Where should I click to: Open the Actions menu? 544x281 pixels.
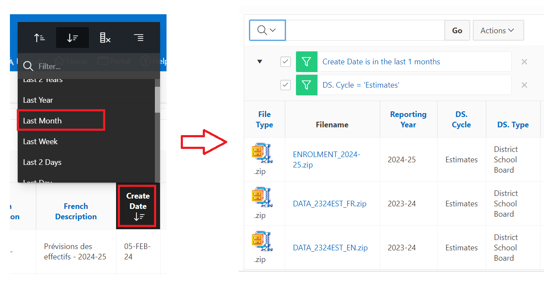(x=498, y=30)
